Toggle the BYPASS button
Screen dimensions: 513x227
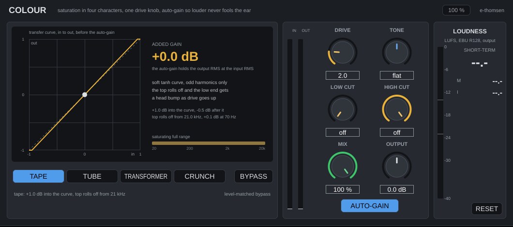coord(254,176)
